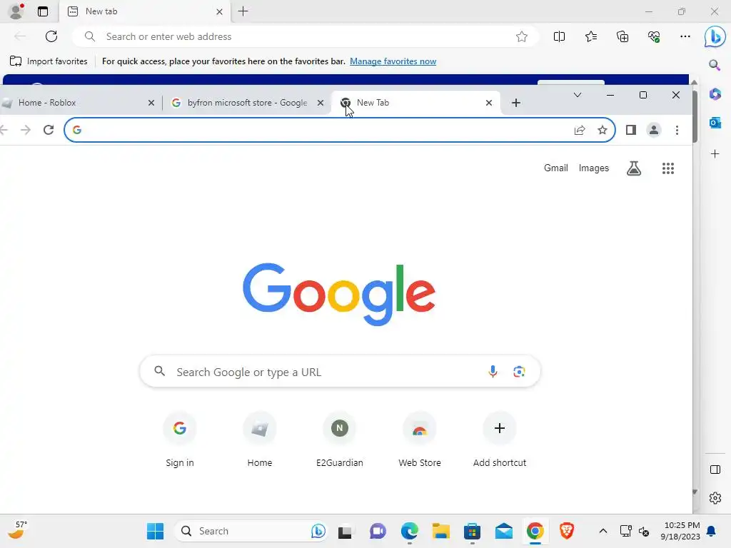Open Edge favorites list icon
The width and height of the screenshot is (731, 548).
(x=590, y=36)
